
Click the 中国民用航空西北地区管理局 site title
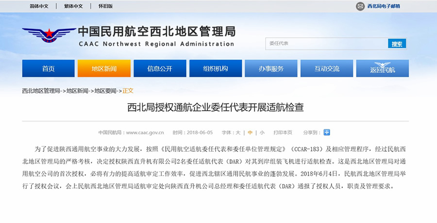coord(157,31)
